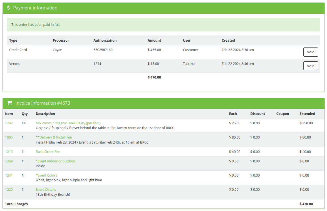Click the shopping cart icon beside Invoice Information

(9, 103)
